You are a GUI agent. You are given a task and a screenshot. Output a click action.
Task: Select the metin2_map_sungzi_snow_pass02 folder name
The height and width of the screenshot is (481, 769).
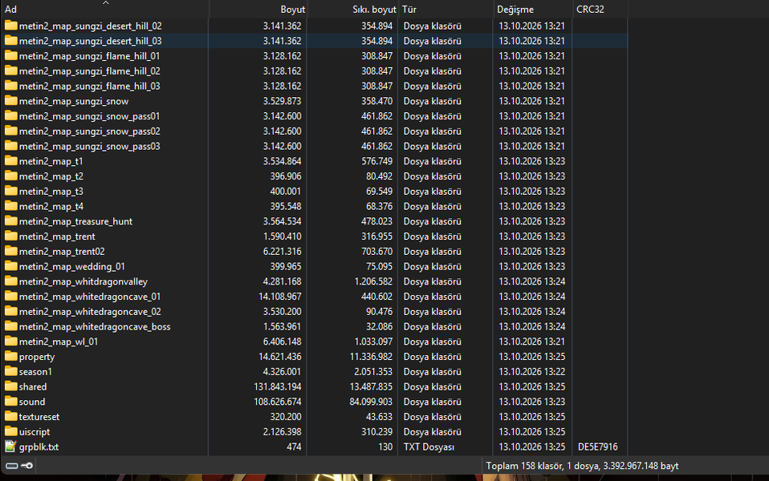click(90, 131)
